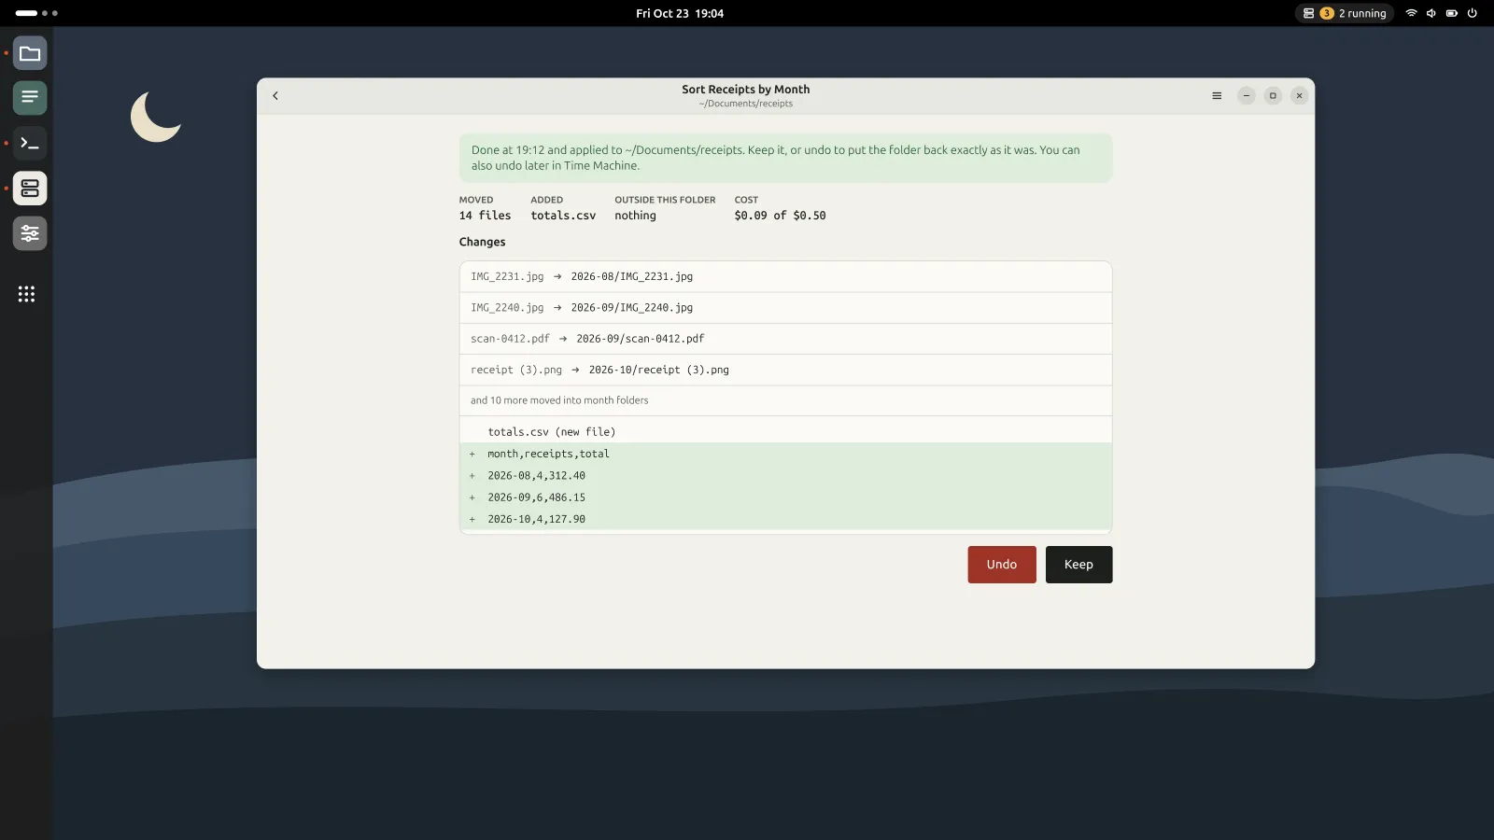Open the Wi-Fi status icon

click(1412, 13)
